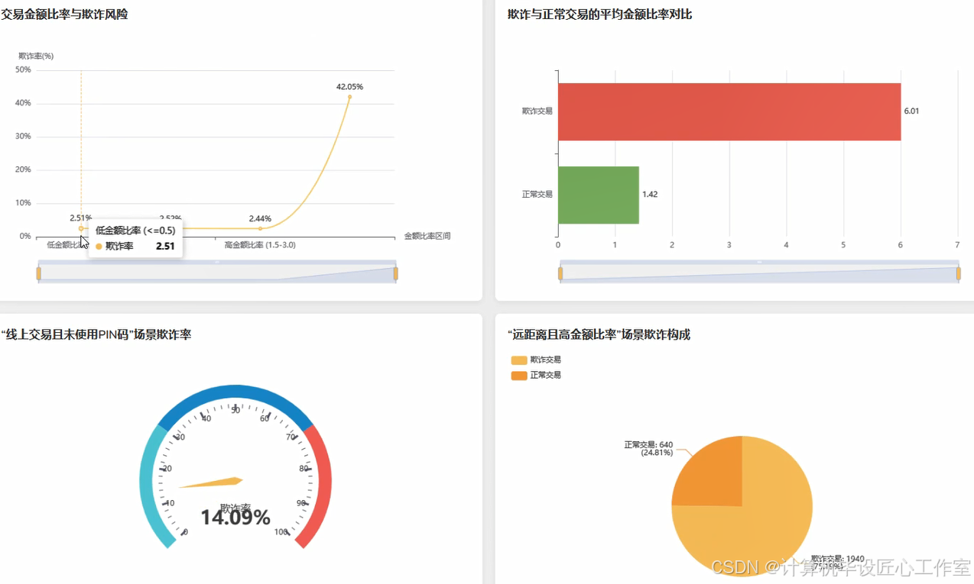
Task: Click the tooltip header 低金额比率 (<=0.5)
Action: coord(135,231)
